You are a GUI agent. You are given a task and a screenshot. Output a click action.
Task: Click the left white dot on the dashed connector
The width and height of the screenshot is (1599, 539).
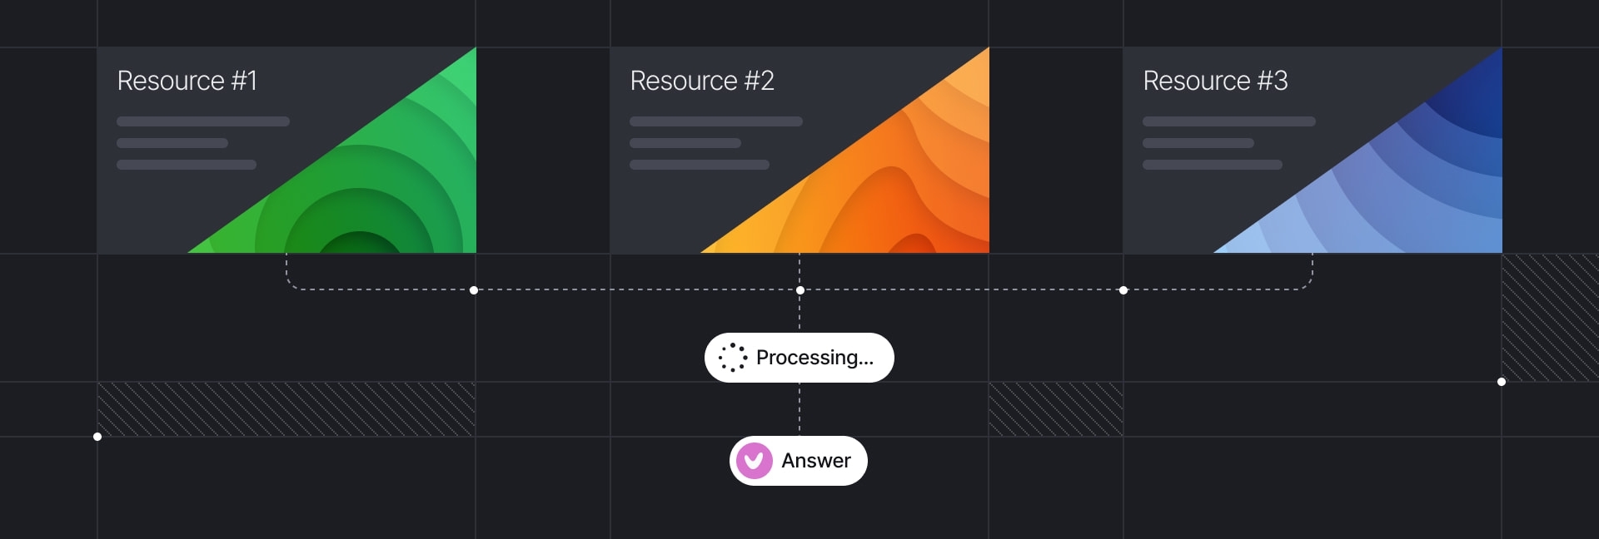474,290
